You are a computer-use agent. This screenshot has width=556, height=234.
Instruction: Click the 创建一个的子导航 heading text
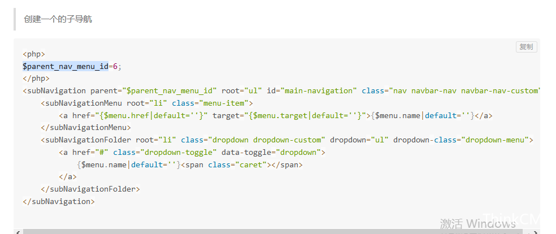coord(58,19)
